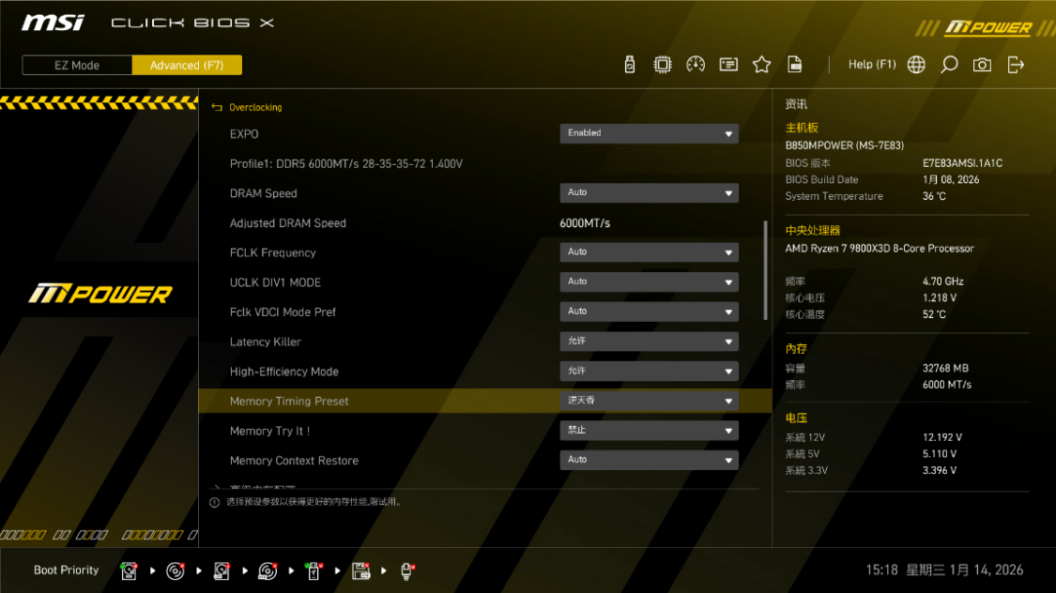Image resolution: width=1056 pixels, height=593 pixels.
Task: Open Favorites via the star icon
Action: pos(761,65)
